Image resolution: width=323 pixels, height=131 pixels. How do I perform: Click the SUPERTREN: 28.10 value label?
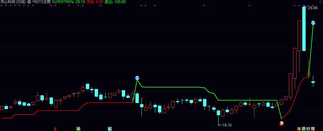68,2
